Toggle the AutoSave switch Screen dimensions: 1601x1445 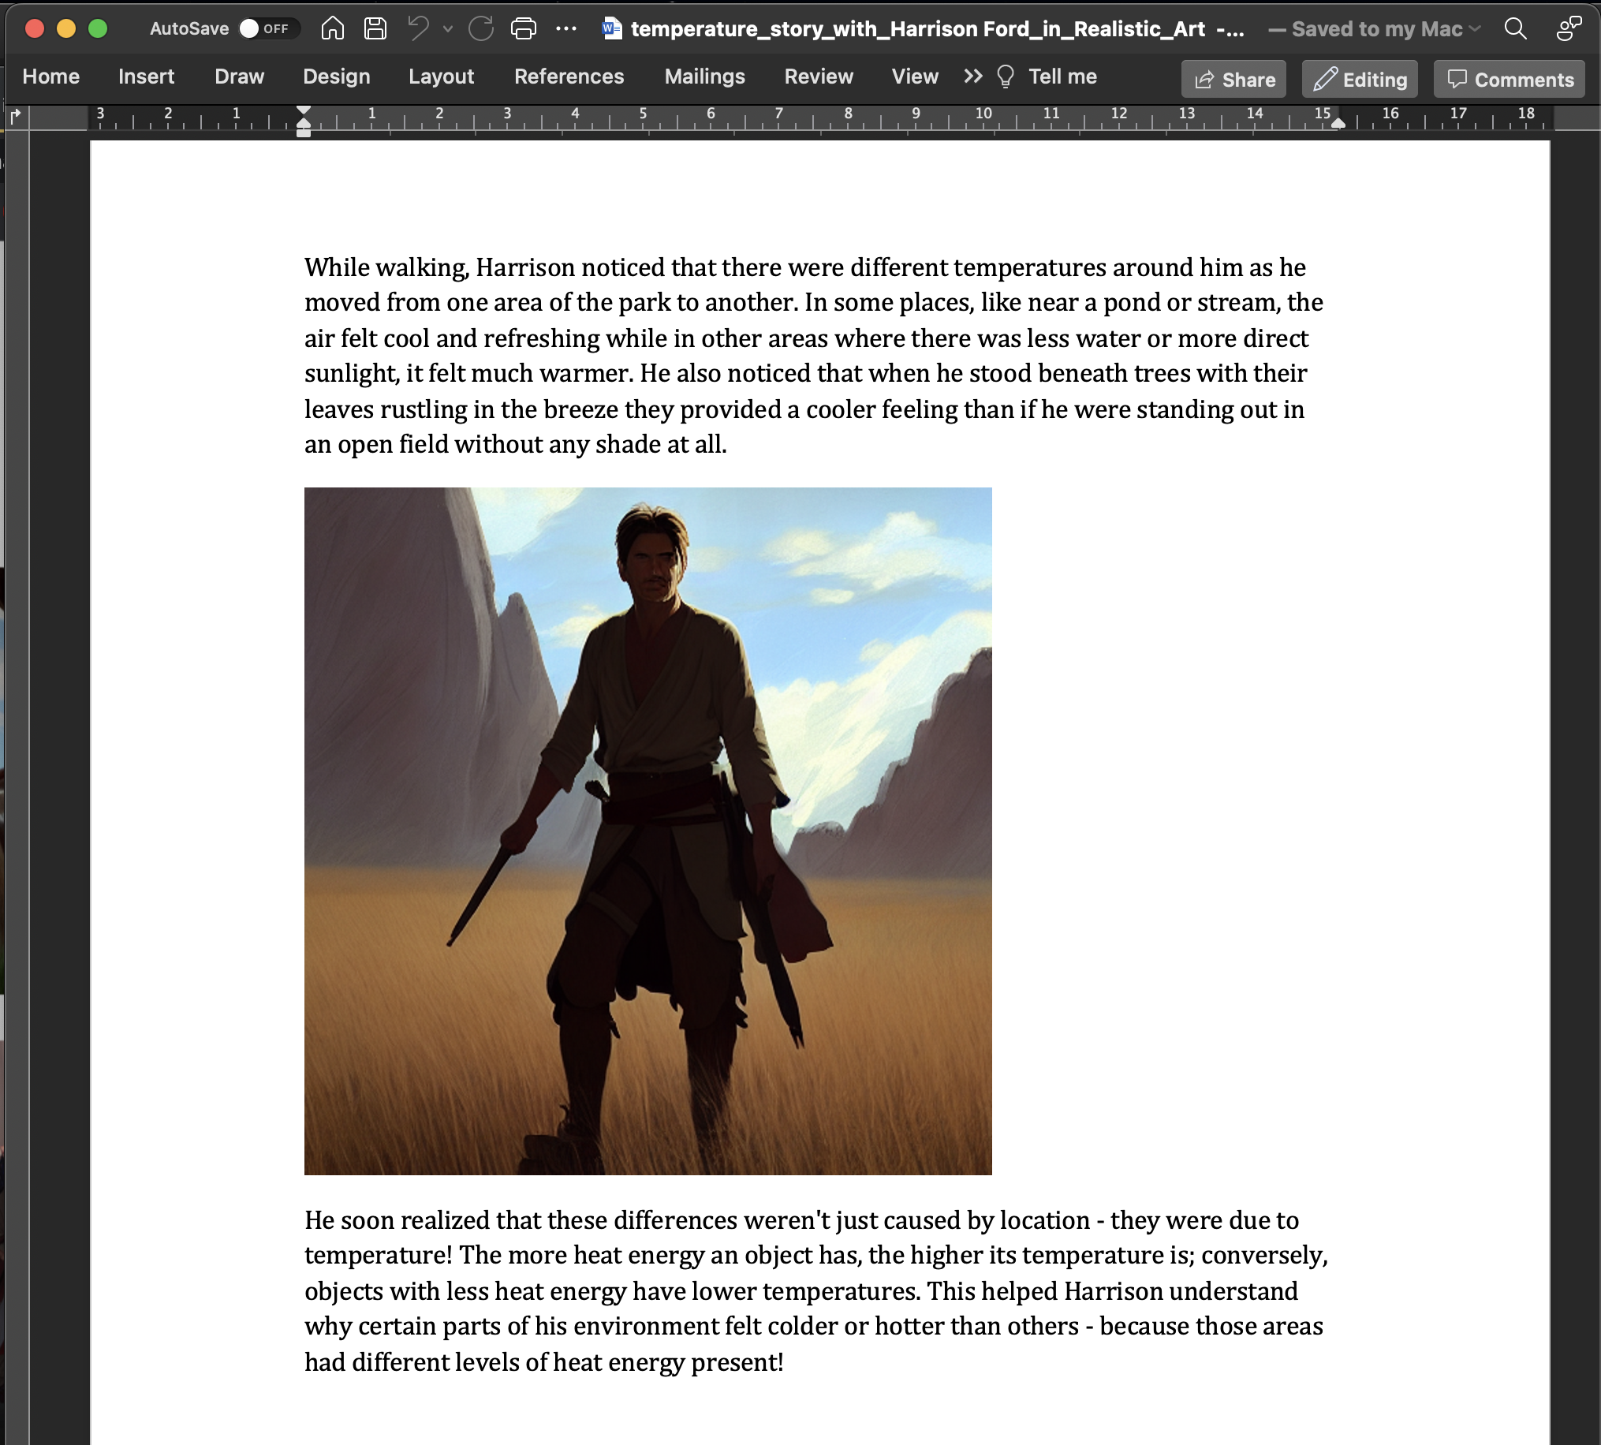[x=268, y=29]
